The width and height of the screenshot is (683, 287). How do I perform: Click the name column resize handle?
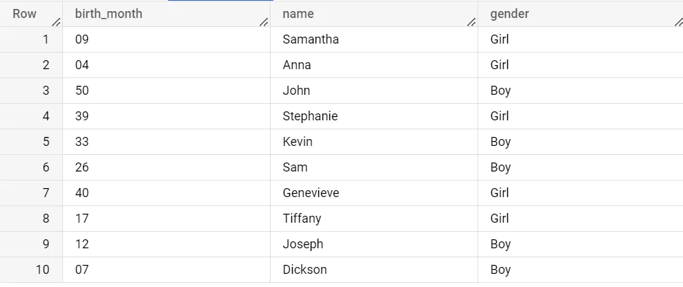pyautogui.click(x=471, y=22)
